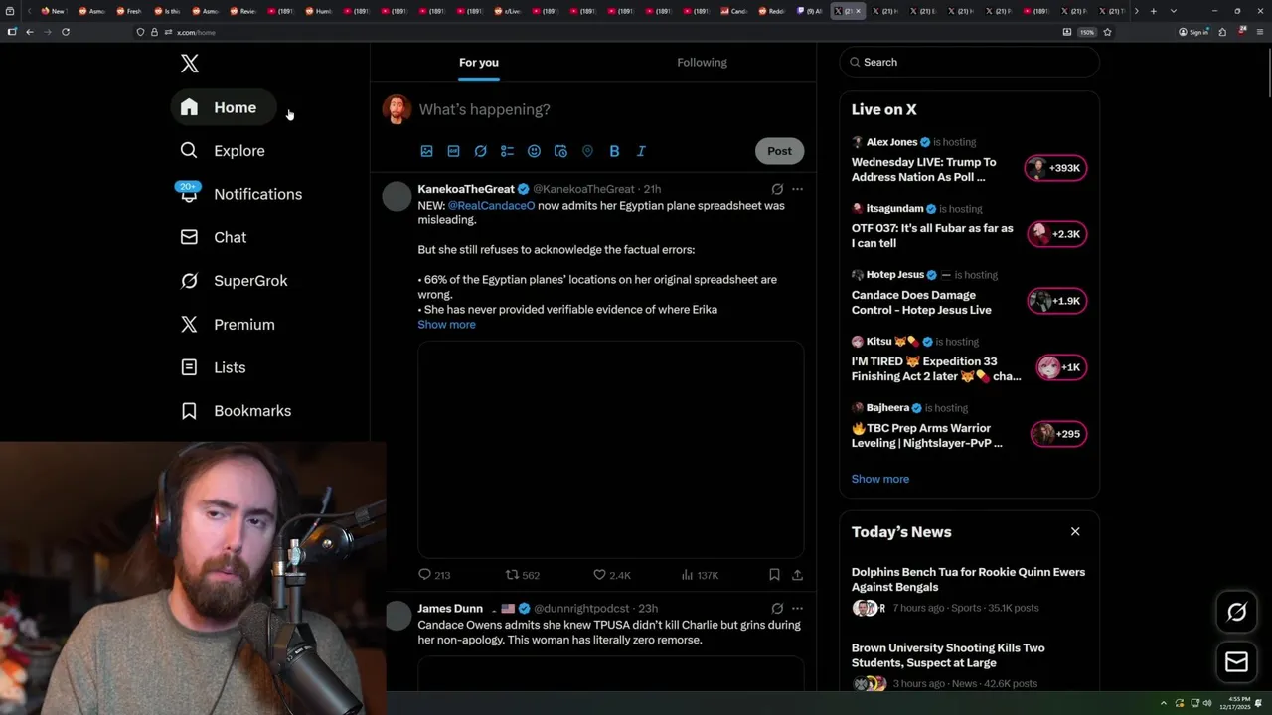Open Home in the sidebar
Screen dimensions: 1272x715
coord(224,107)
